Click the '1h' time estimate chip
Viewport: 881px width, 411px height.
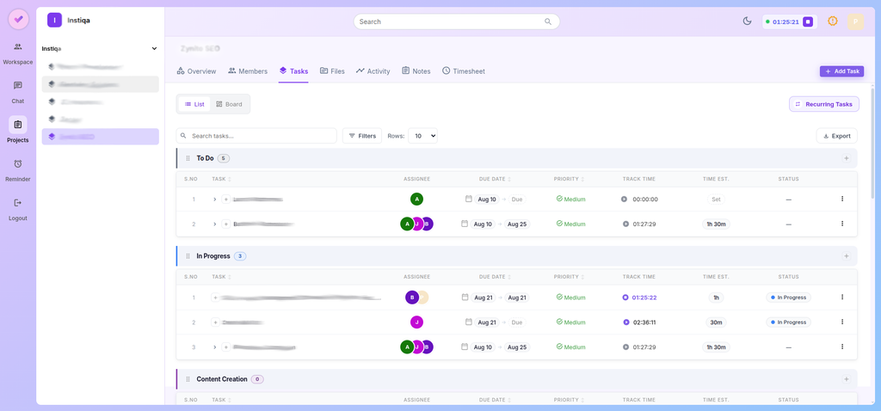coord(716,298)
